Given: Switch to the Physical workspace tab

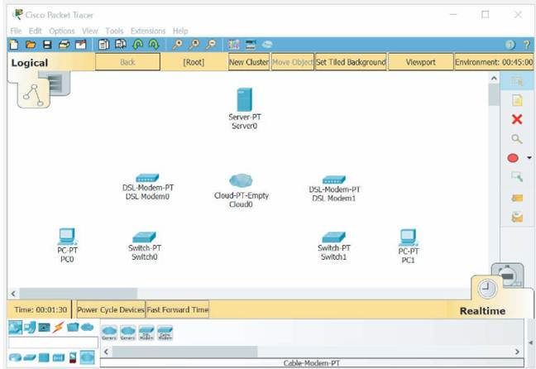Looking at the screenshot, I should (x=59, y=83).
